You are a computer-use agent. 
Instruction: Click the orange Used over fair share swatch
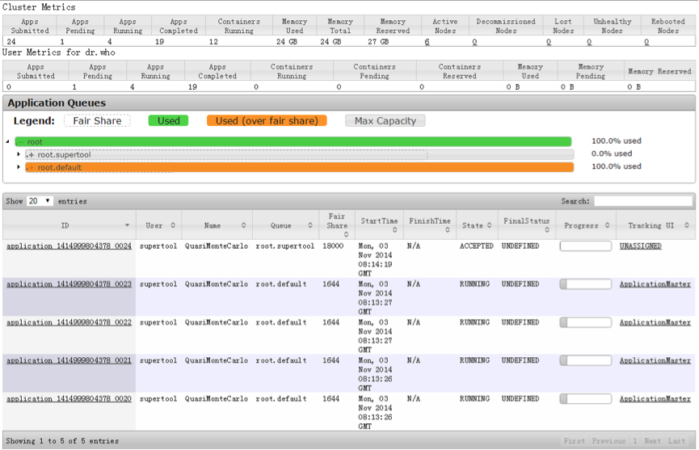pyautogui.click(x=267, y=120)
